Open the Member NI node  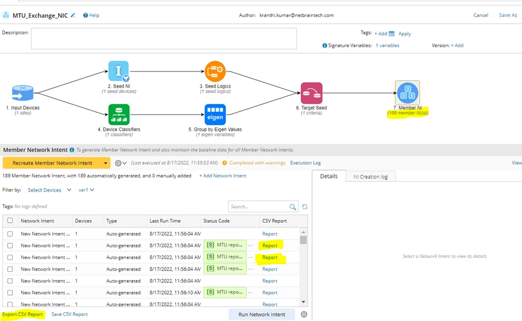(x=408, y=93)
